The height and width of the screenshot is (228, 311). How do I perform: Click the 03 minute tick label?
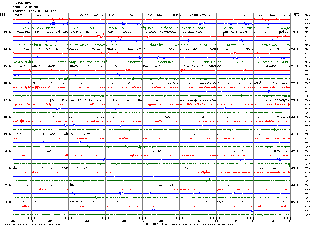pyautogui.click(x=68, y=221)
